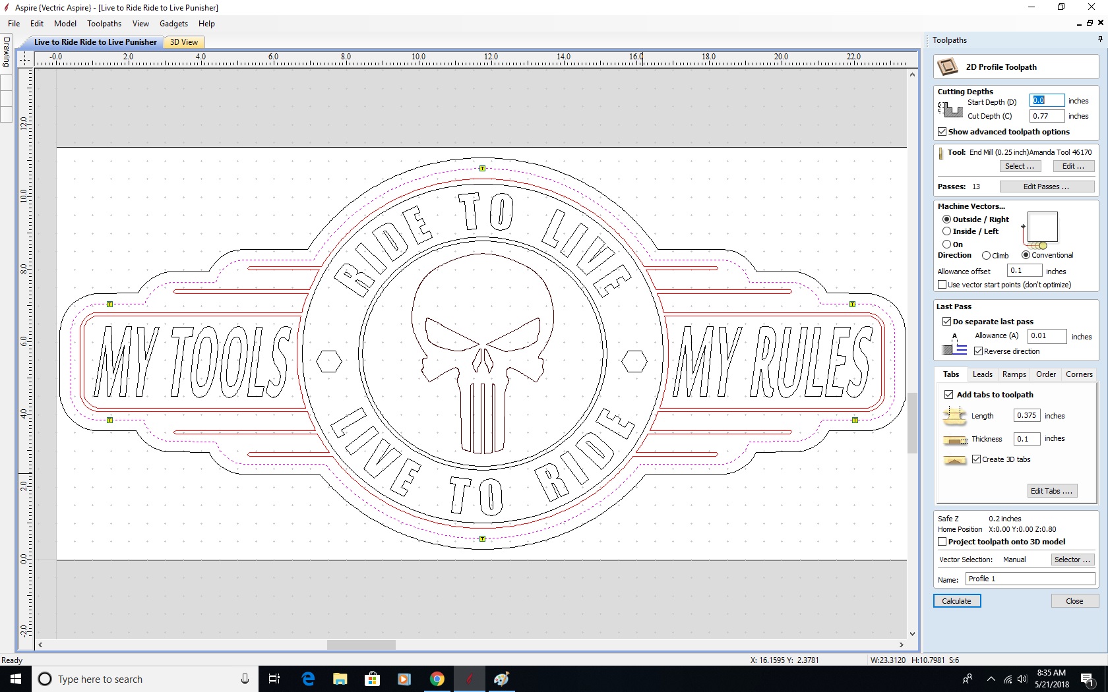Click the volume icon in system tray

click(1022, 679)
